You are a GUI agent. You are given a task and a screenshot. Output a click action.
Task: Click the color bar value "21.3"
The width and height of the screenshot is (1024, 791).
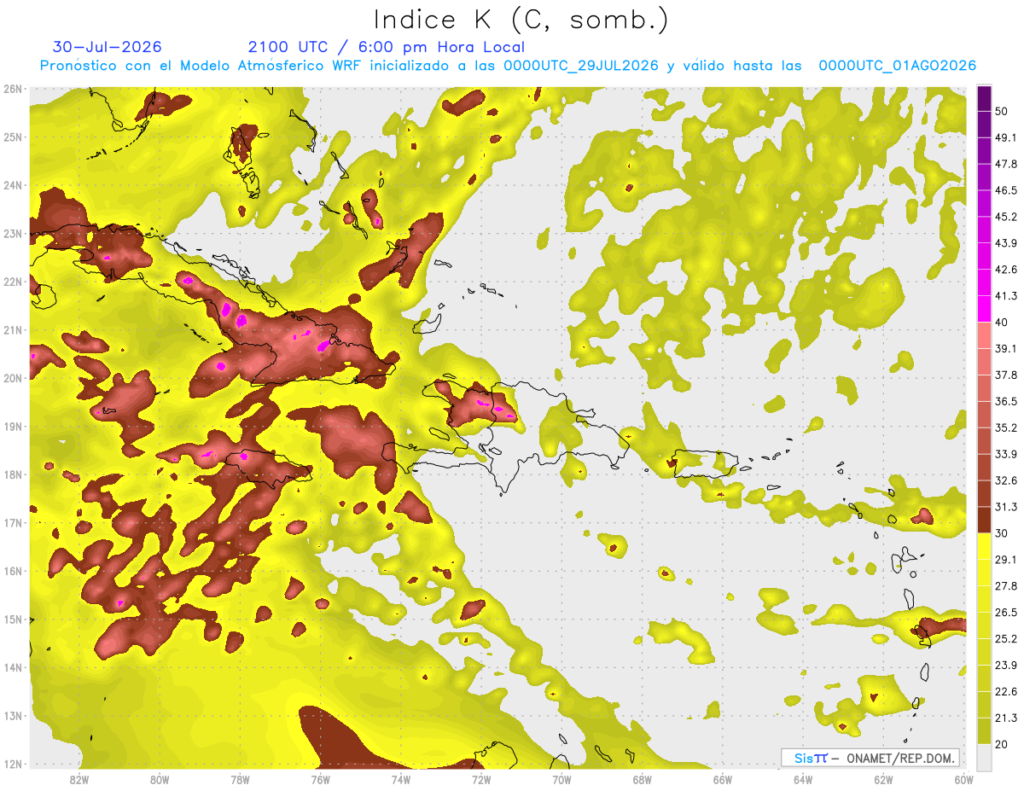1005,718
